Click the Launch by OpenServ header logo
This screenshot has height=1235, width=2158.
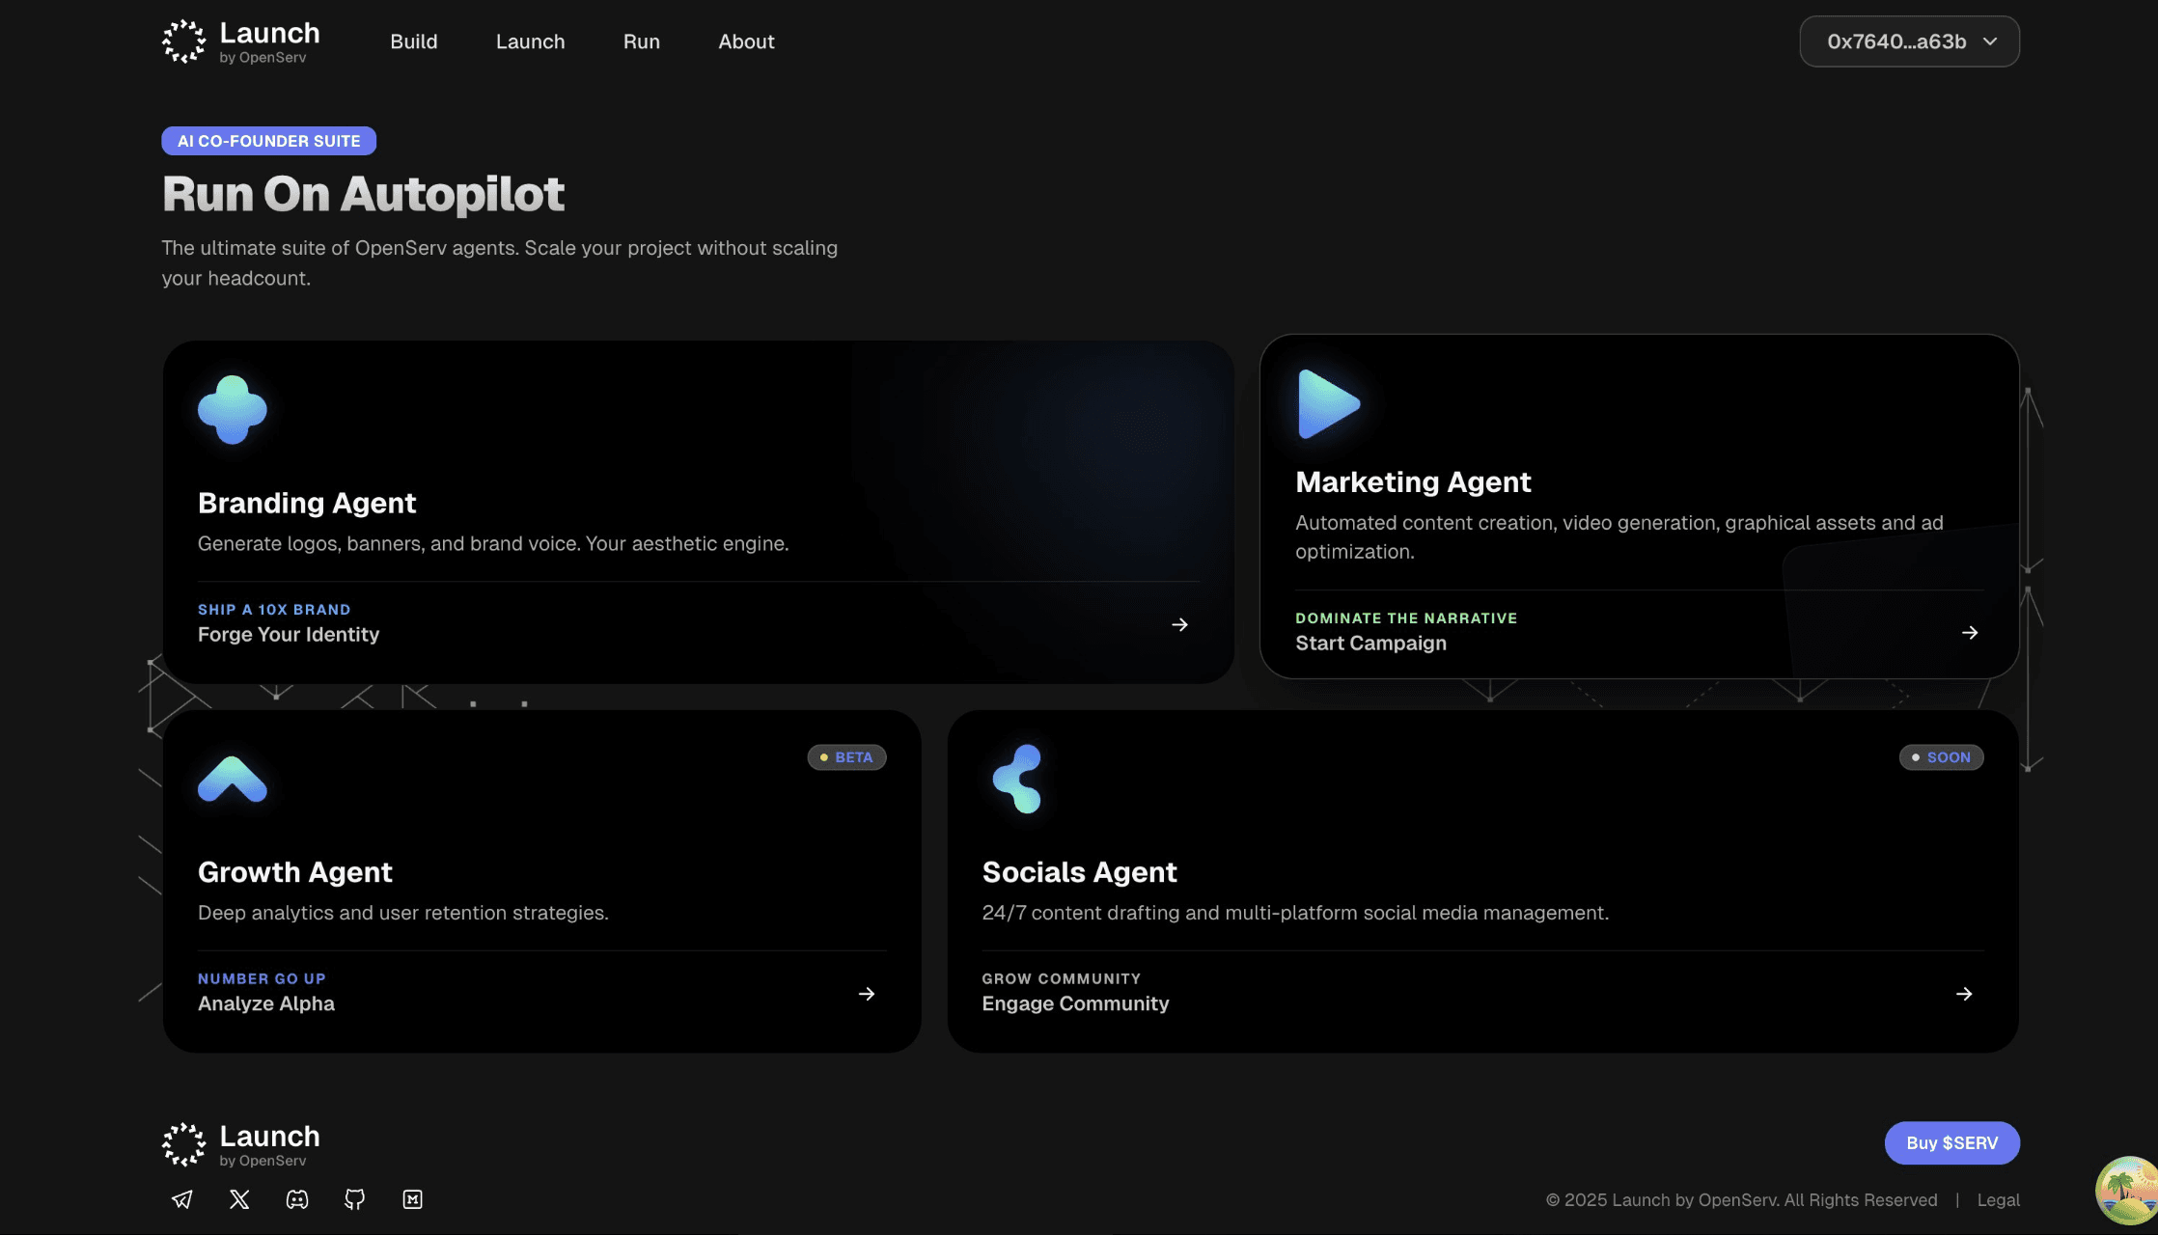241,41
